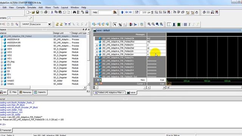
Task: Expand the DS_Reg instance node
Action: click(x=2, y=62)
